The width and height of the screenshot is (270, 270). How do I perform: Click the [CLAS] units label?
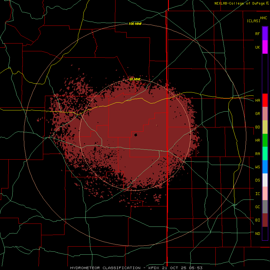tap(253, 21)
